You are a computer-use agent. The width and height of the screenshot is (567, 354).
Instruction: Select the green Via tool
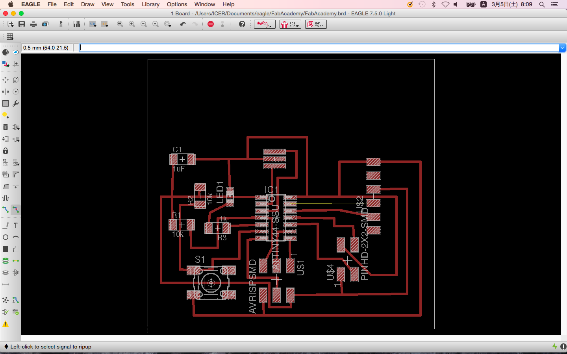(6, 261)
